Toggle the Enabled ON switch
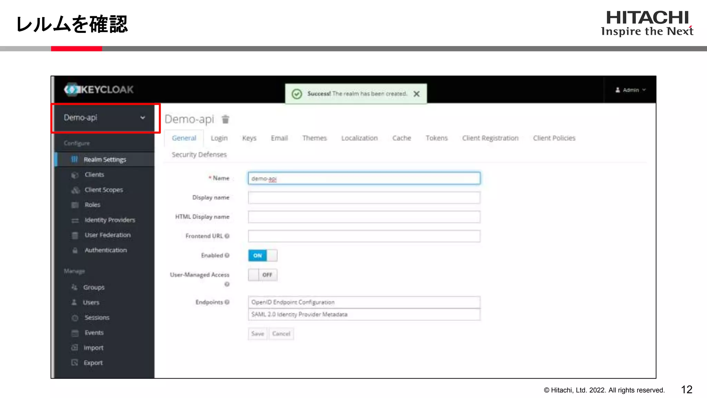The image size is (707, 398). 262,256
